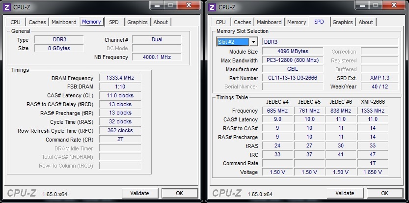Click the CPU-Z title icon in left window
The height and width of the screenshot is (203, 409).
click(x=7, y=7)
